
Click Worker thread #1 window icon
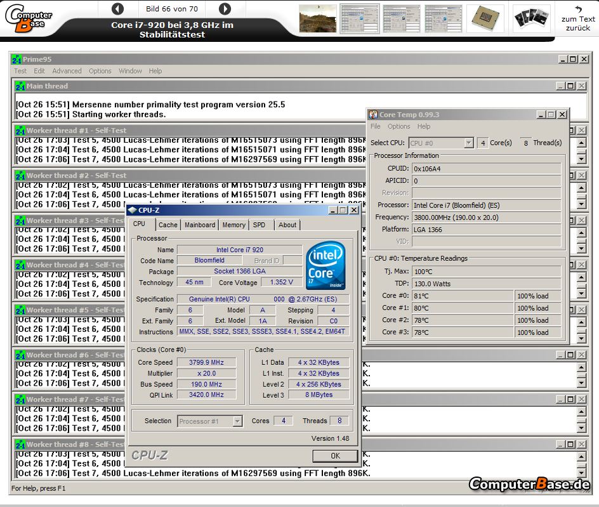pos(20,131)
